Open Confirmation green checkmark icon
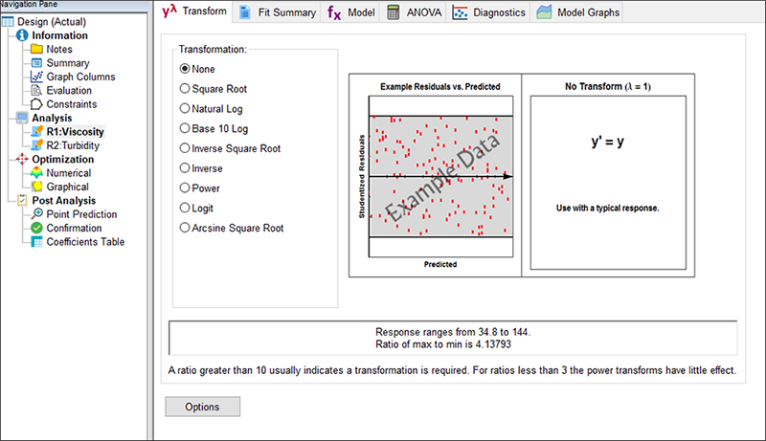 pos(36,228)
